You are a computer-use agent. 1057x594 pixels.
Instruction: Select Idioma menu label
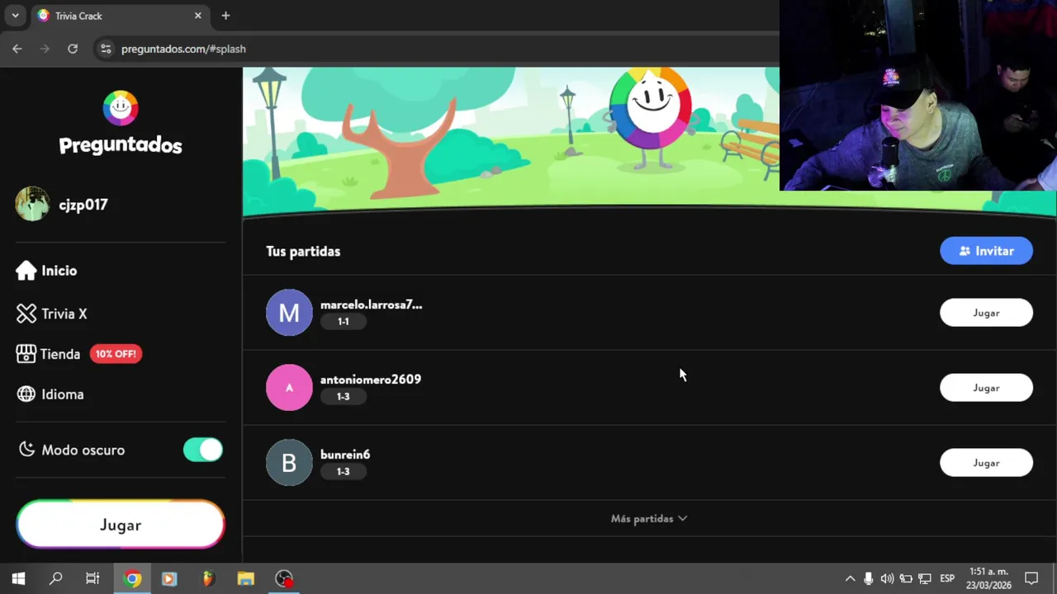click(63, 394)
